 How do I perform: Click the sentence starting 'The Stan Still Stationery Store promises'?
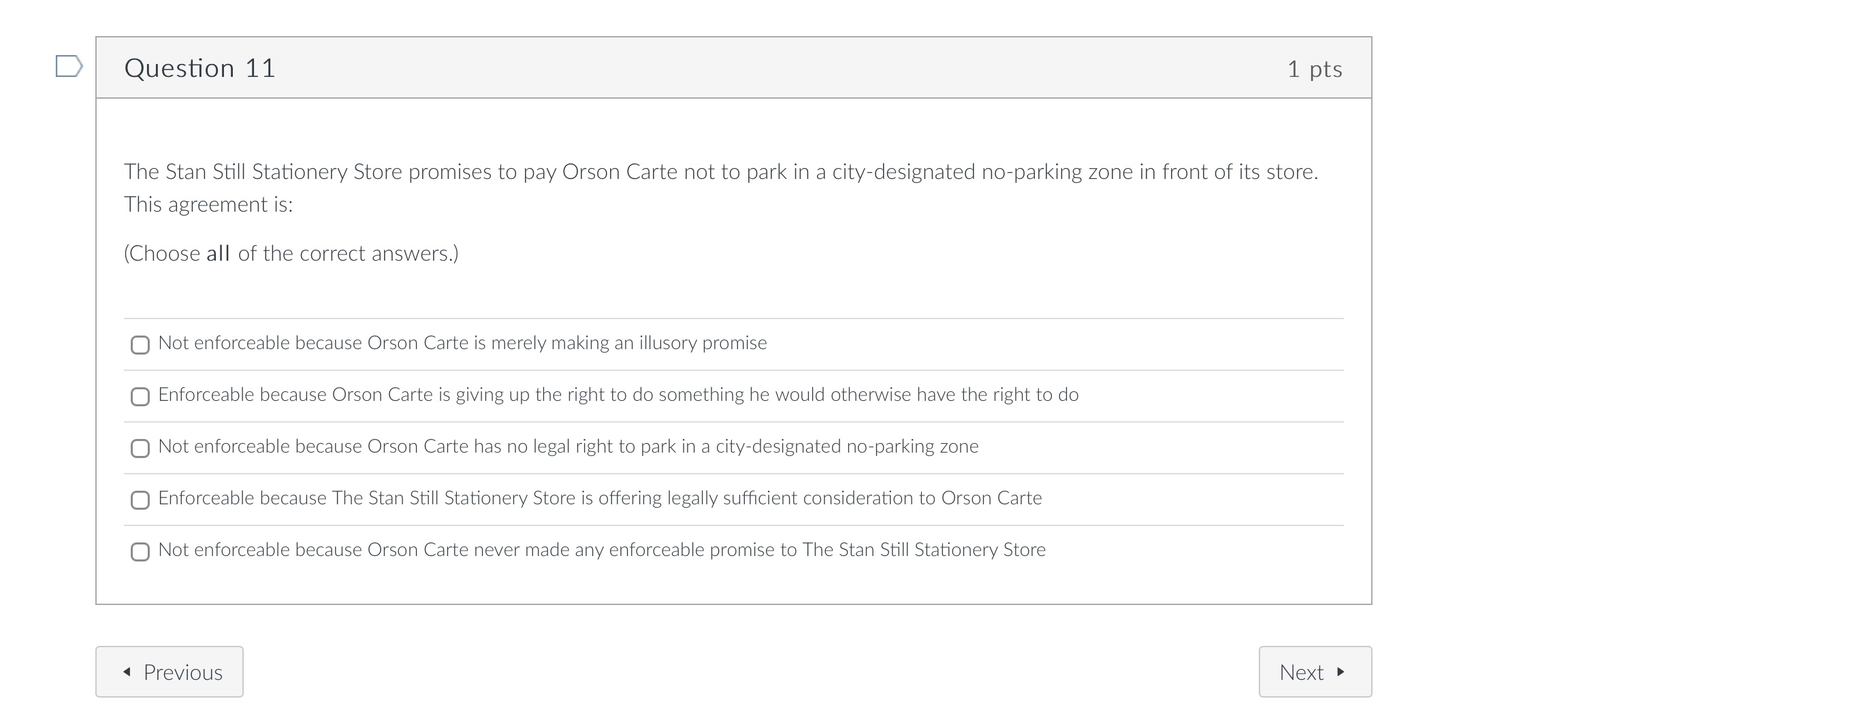pyautogui.click(x=720, y=172)
